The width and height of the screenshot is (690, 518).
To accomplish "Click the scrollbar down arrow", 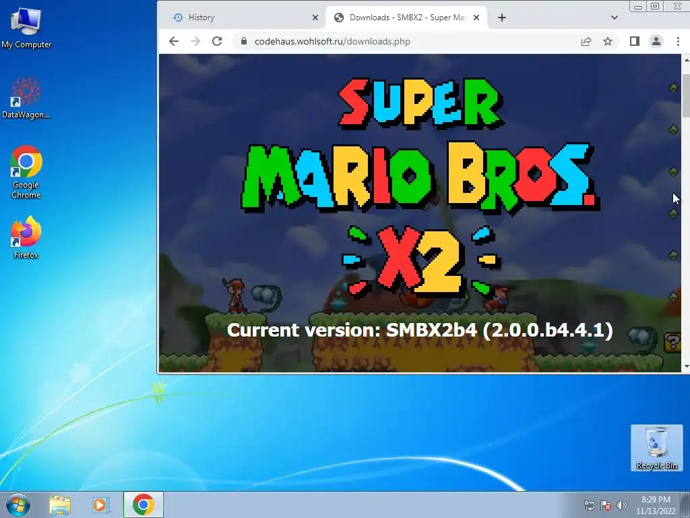I will 686,366.
